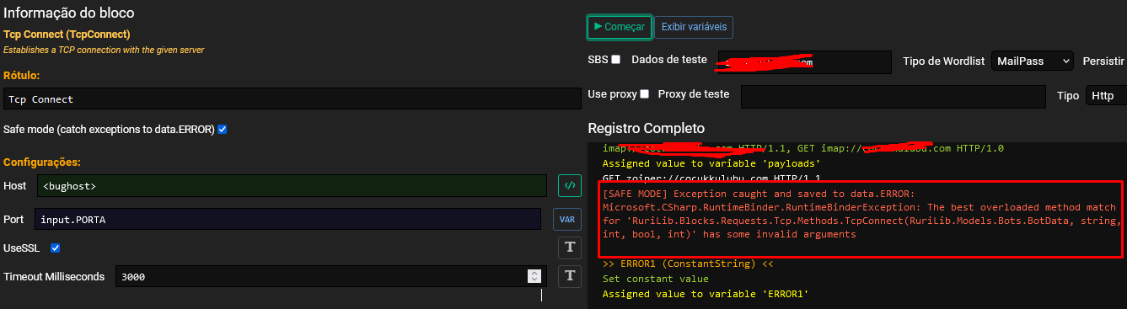Disable Safe mode checkbox
This screenshot has width=1127, height=309.
tap(223, 130)
